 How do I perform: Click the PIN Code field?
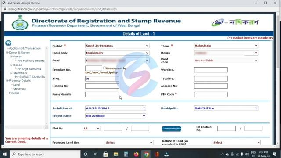(211, 94)
